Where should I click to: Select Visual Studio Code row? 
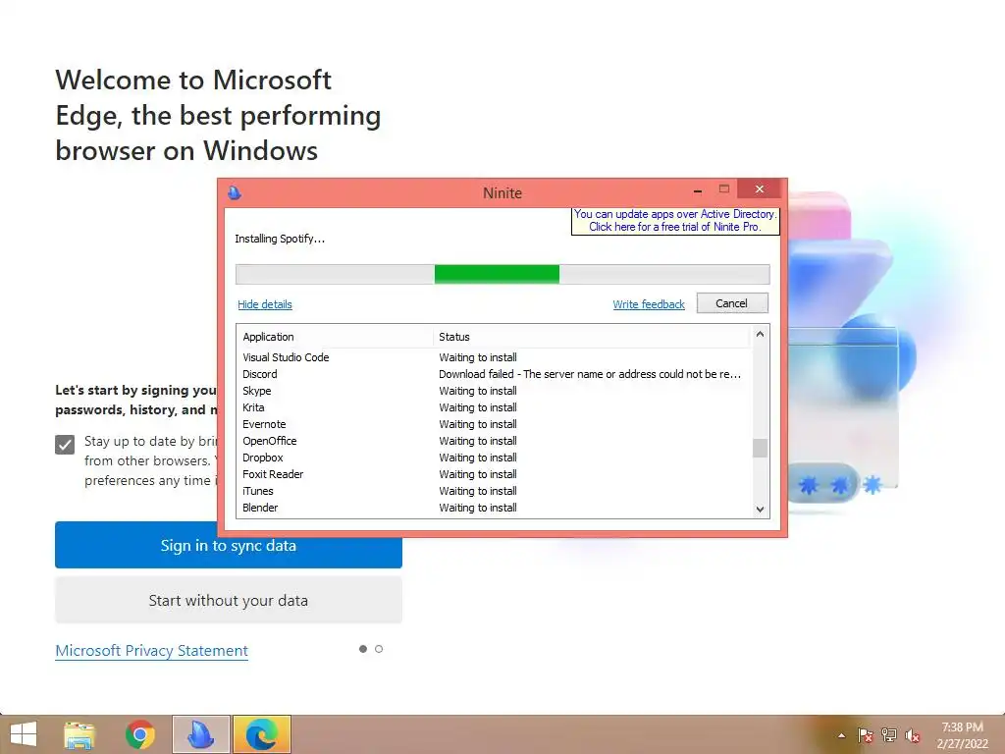click(x=494, y=357)
